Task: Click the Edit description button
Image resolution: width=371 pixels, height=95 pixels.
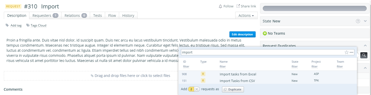Action: point(242,34)
